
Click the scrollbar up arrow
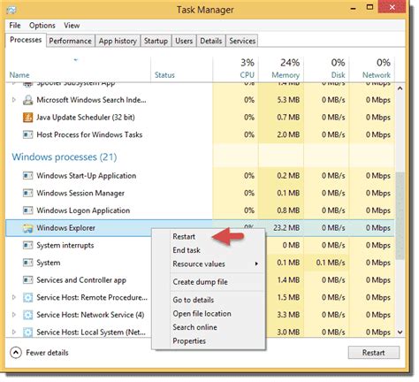click(400, 88)
